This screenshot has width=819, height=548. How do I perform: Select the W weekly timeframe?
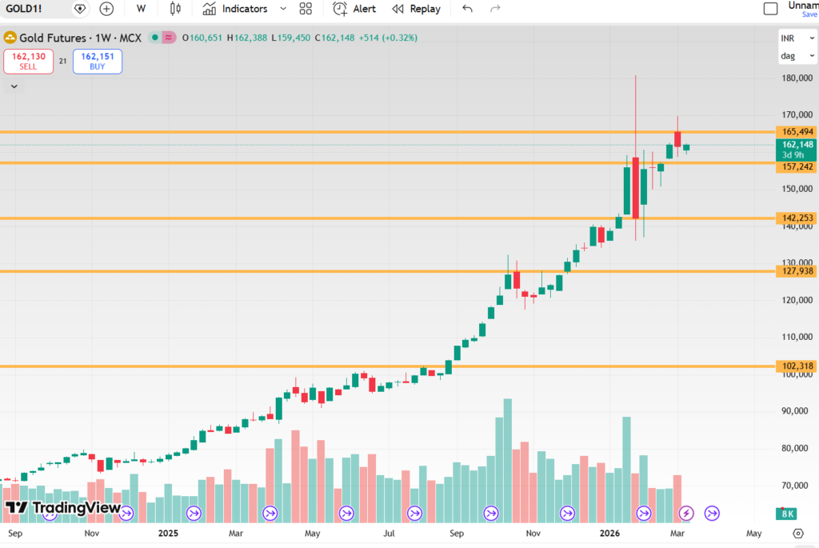[x=142, y=9]
